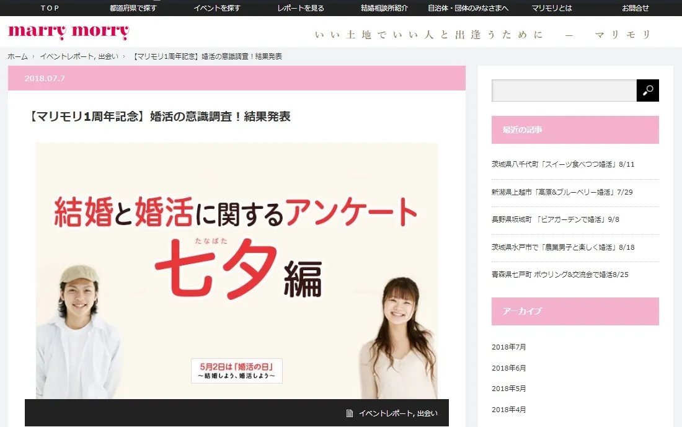682x427 pixels.
Task: Click the magnifier search button
Action: click(x=647, y=90)
